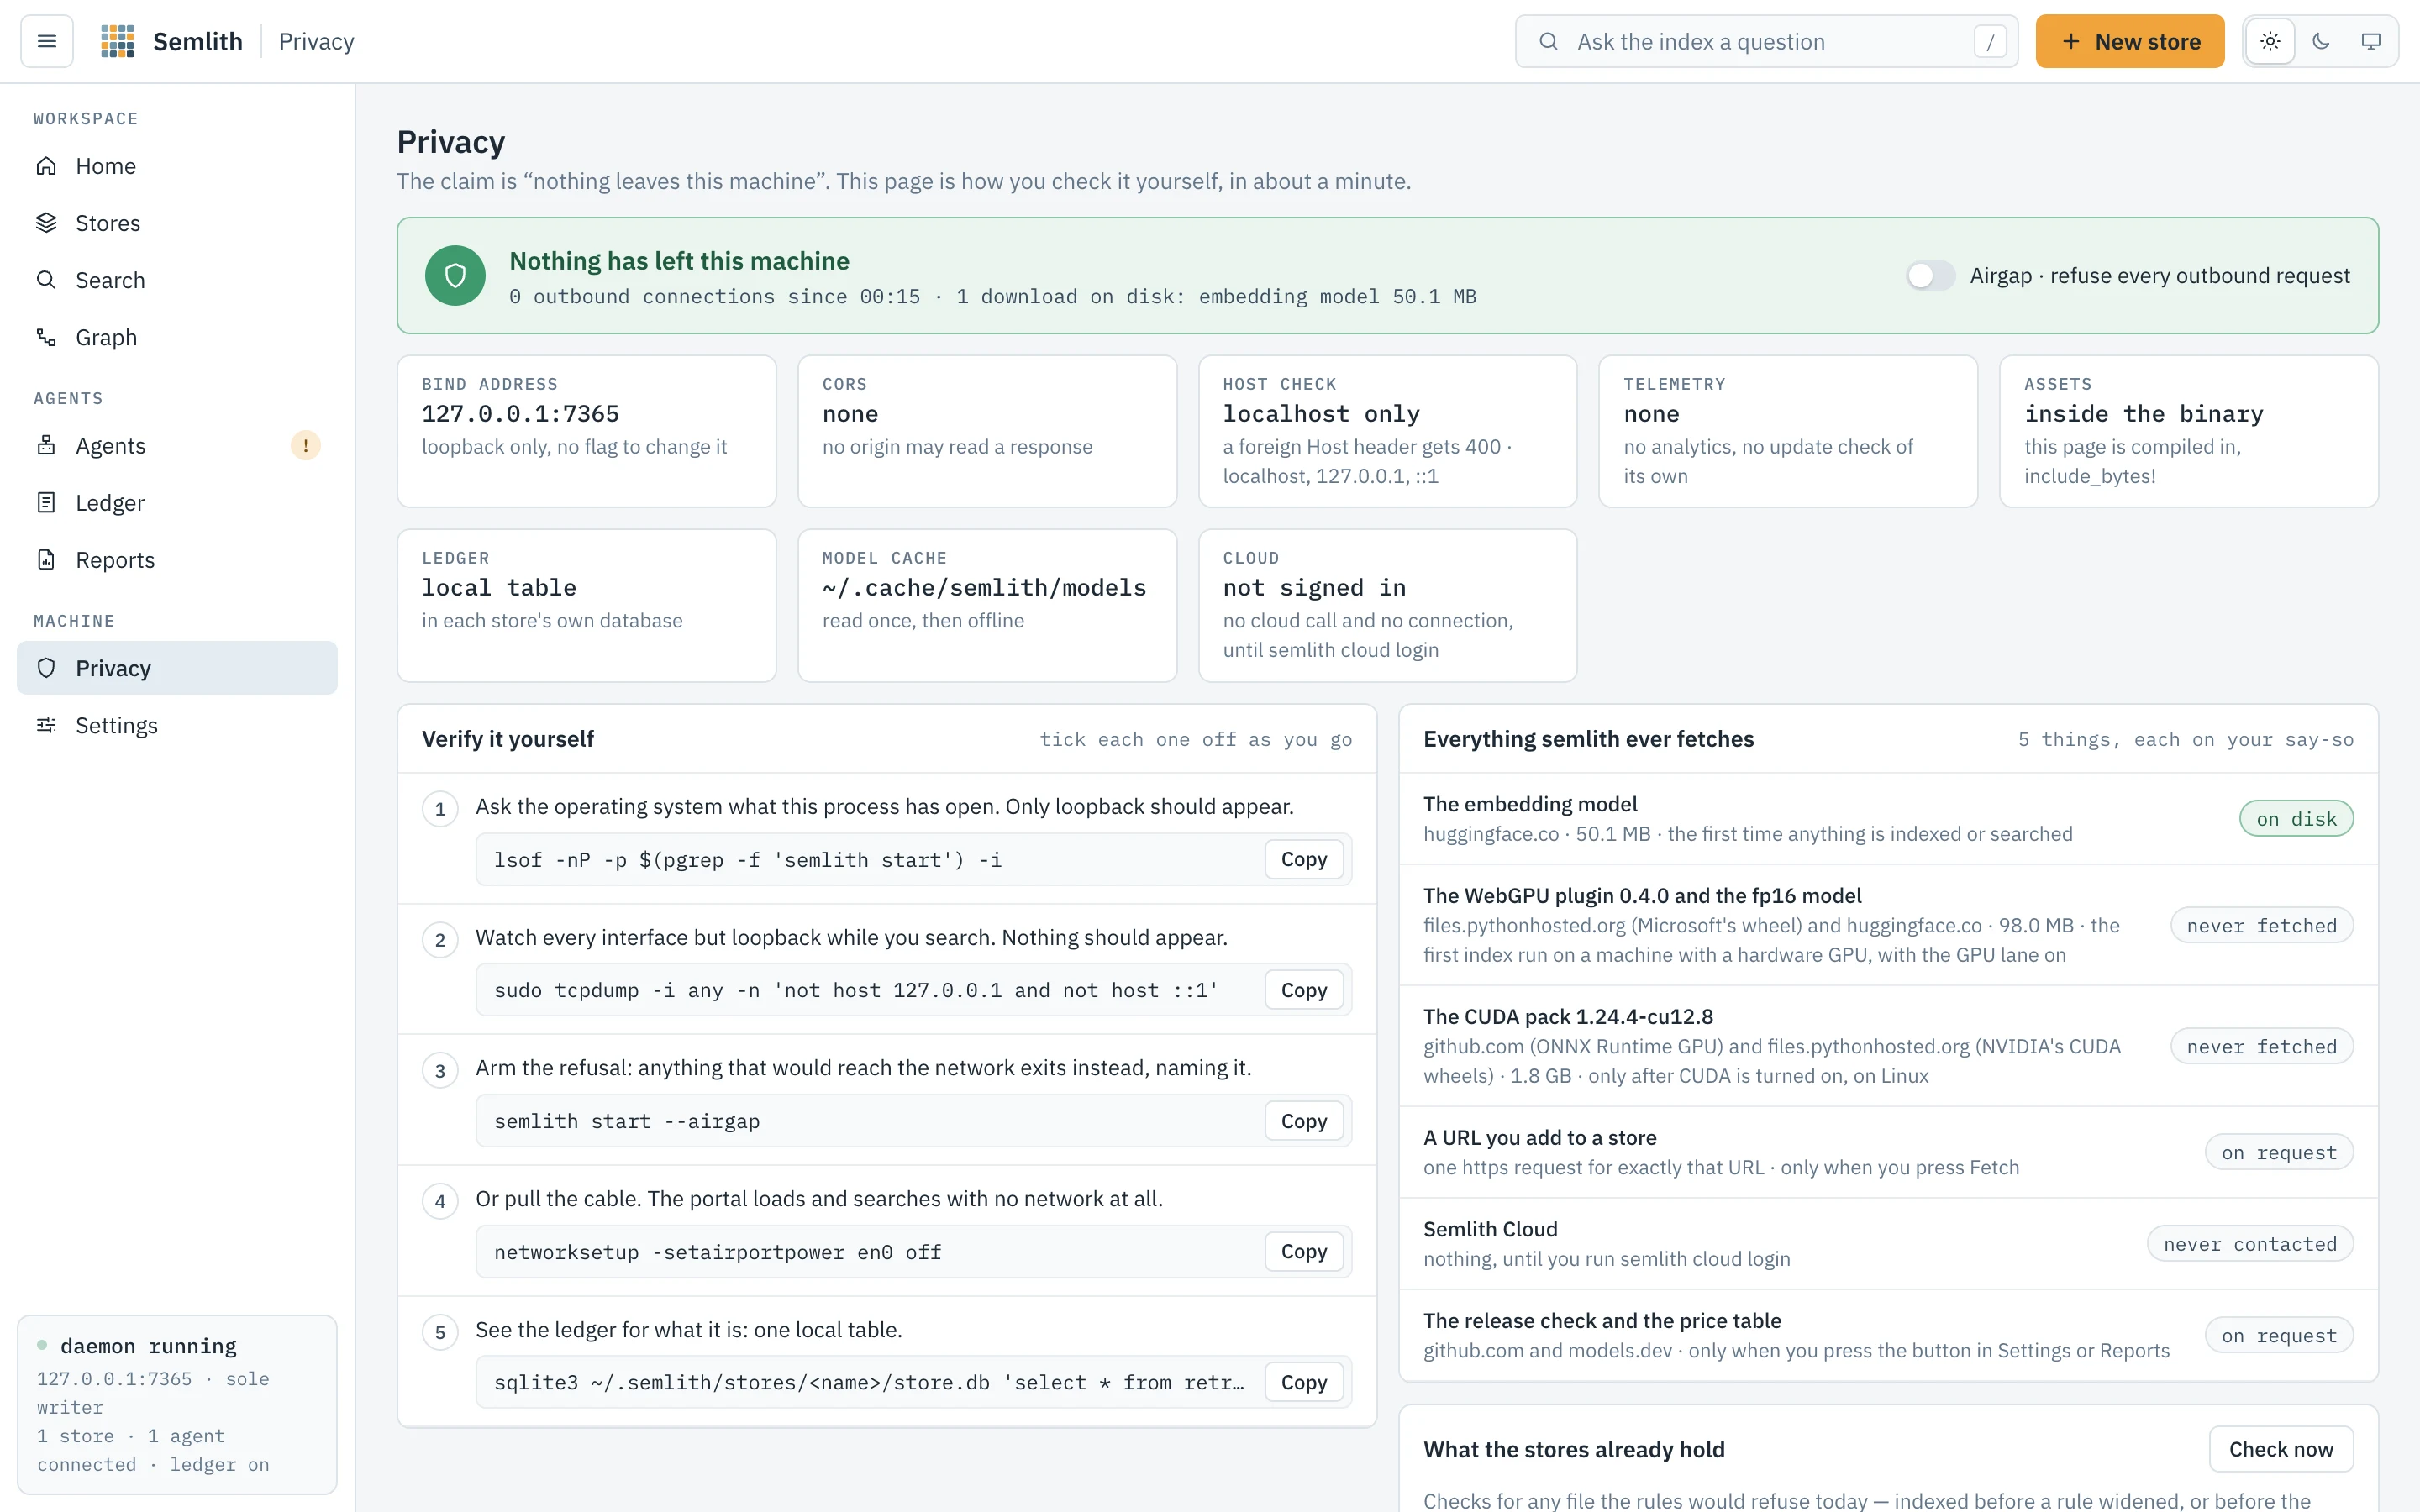This screenshot has width=2420, height=1512.
Task: Click the New store button
Action: (x=2130, y=41)
